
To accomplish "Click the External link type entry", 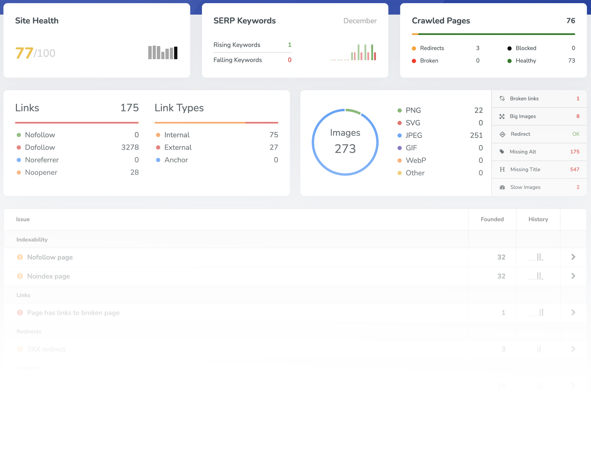I will coord(217,147).
